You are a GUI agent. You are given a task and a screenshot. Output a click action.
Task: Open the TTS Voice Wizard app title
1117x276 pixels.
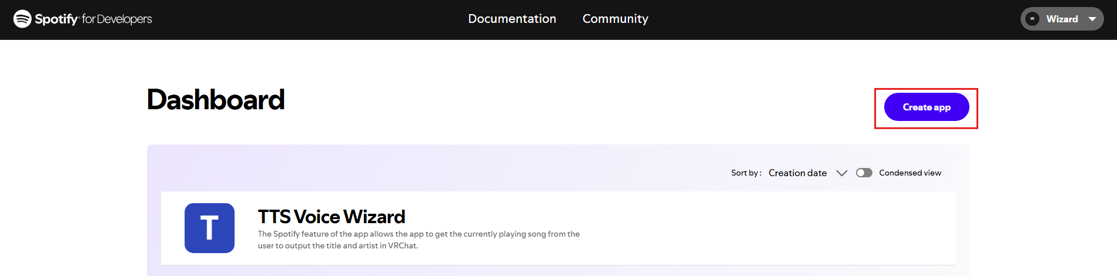click(x=332, y=217)
